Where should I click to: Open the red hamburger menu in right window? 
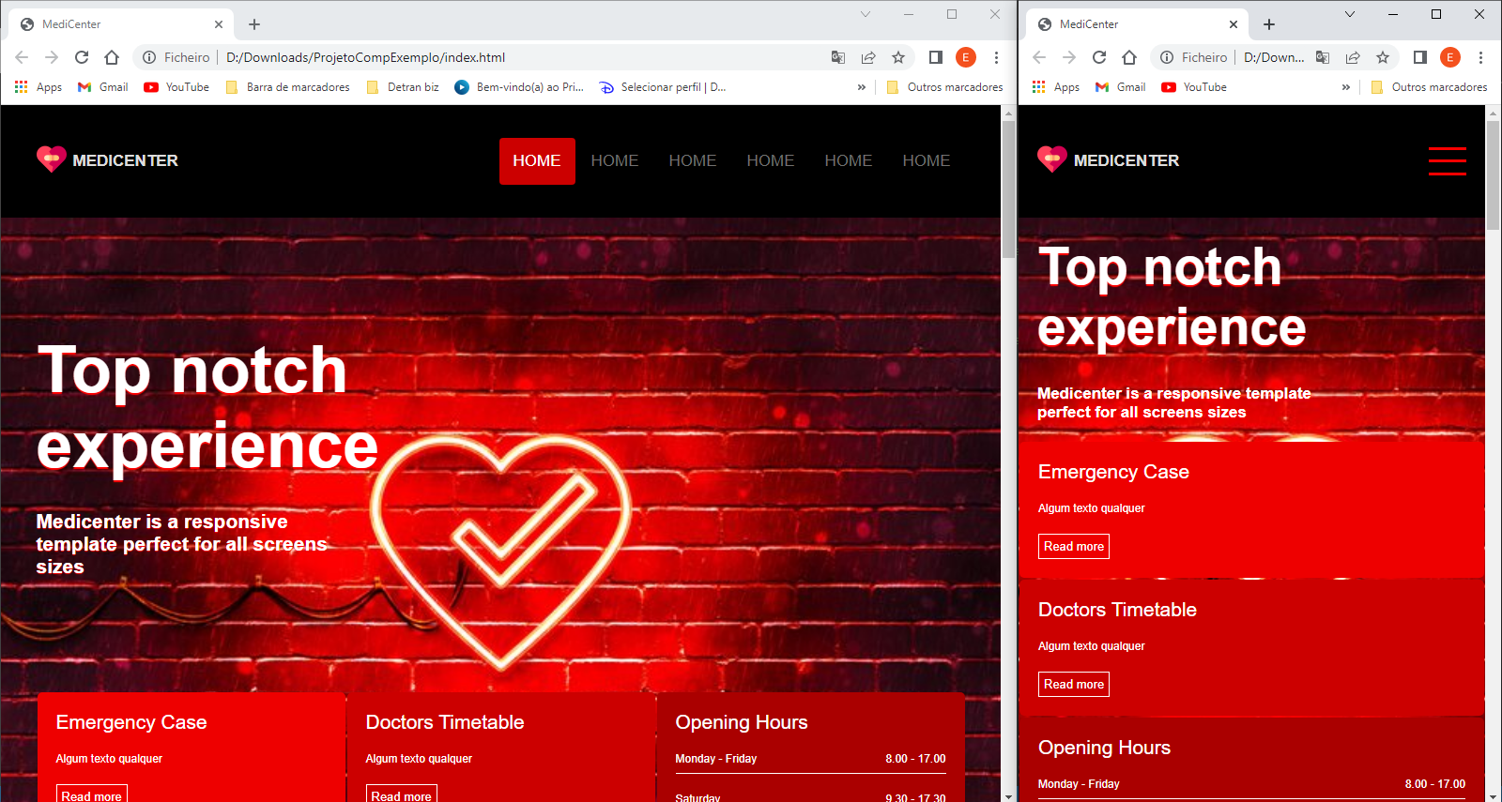coord(1448,160)
